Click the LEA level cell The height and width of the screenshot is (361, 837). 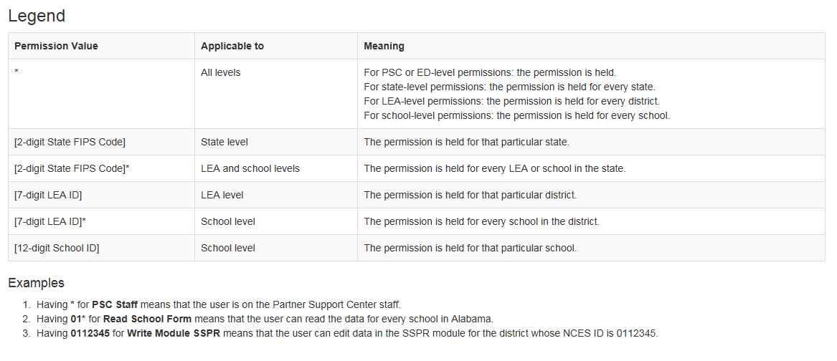tap(222, 195)
